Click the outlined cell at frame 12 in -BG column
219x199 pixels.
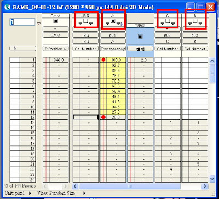[85, 117]
